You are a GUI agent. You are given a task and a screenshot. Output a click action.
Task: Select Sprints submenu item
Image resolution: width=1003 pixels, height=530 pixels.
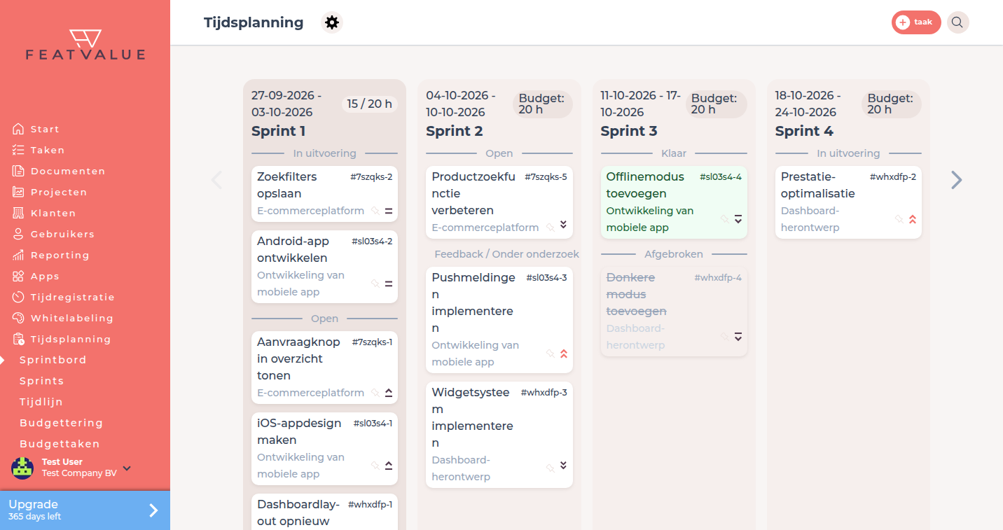[x=42, y=381]
